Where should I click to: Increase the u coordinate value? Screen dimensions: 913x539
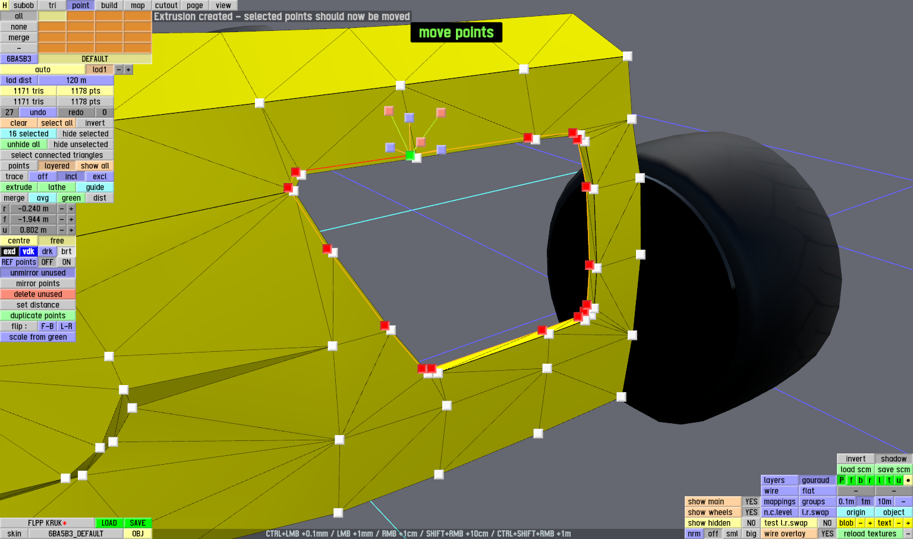(x=71, y=230)
